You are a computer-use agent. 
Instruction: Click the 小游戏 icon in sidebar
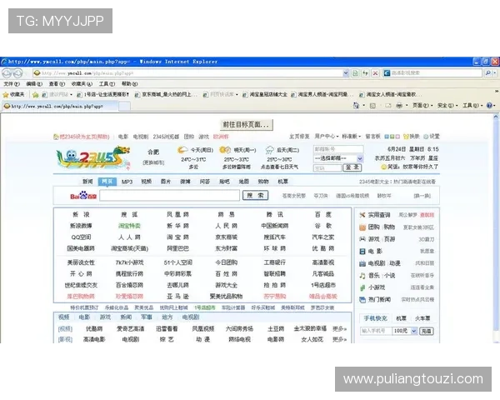[x=362, y=287]
